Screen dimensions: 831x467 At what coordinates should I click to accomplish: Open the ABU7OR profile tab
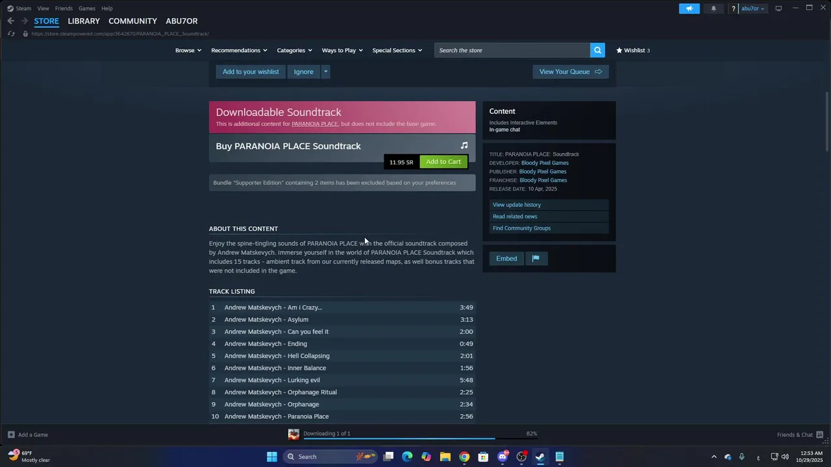[x=182, y=21]
